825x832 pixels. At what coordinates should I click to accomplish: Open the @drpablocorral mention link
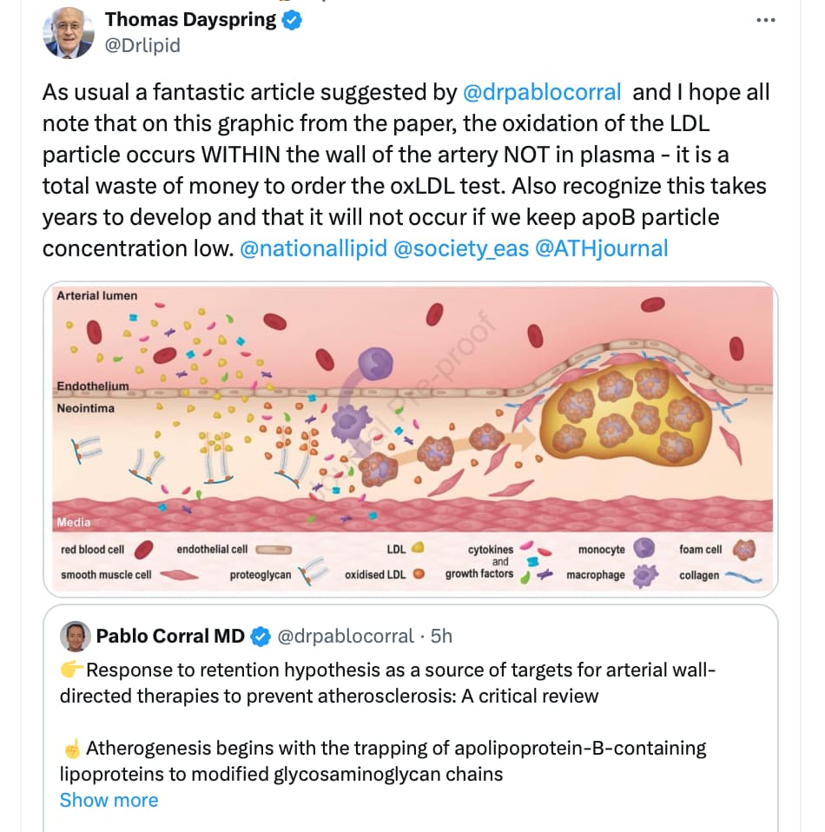[542, 92]
